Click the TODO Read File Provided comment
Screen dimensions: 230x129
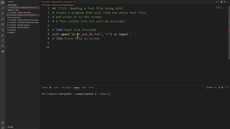coord(74,30)
